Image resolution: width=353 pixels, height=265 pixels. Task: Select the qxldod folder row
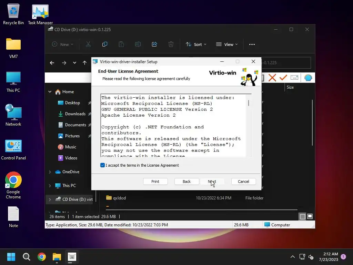tap(185, 198)
